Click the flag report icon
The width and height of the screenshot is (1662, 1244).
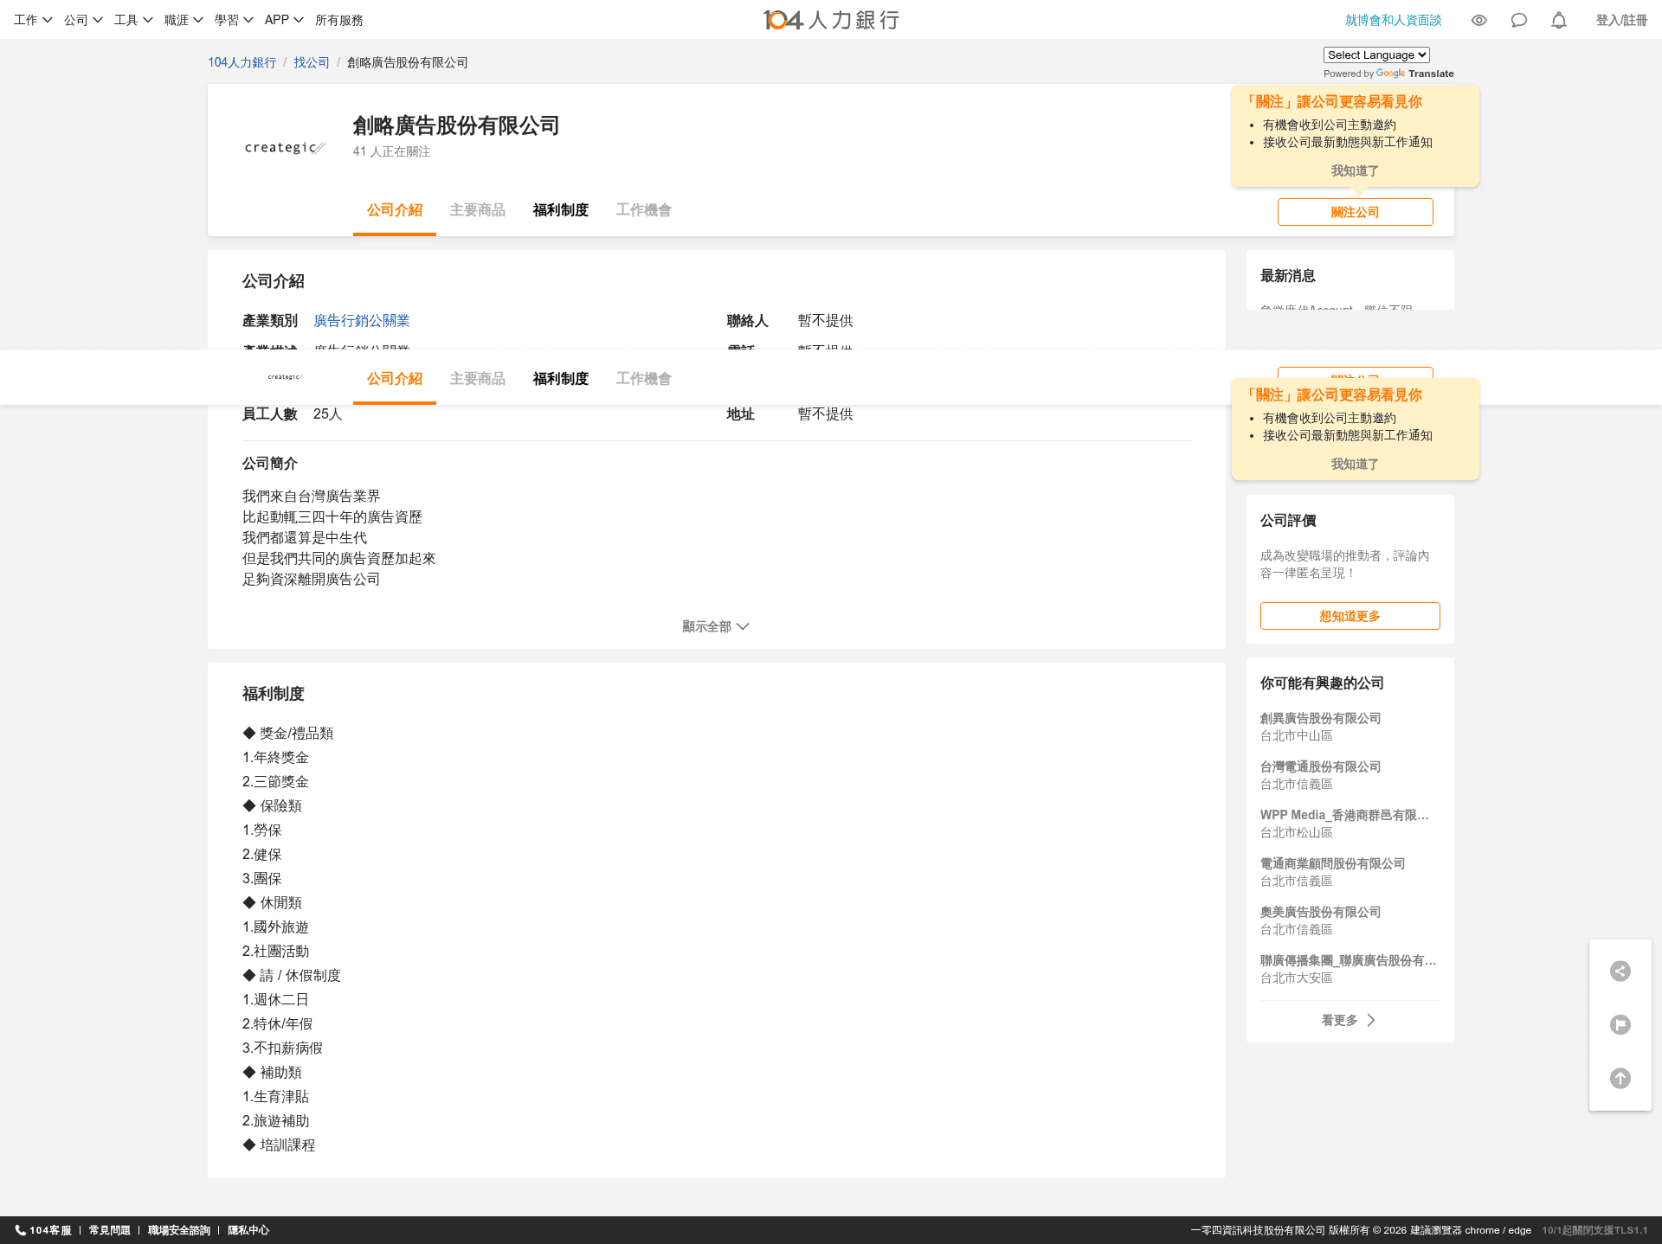tap(1620, 1024)
